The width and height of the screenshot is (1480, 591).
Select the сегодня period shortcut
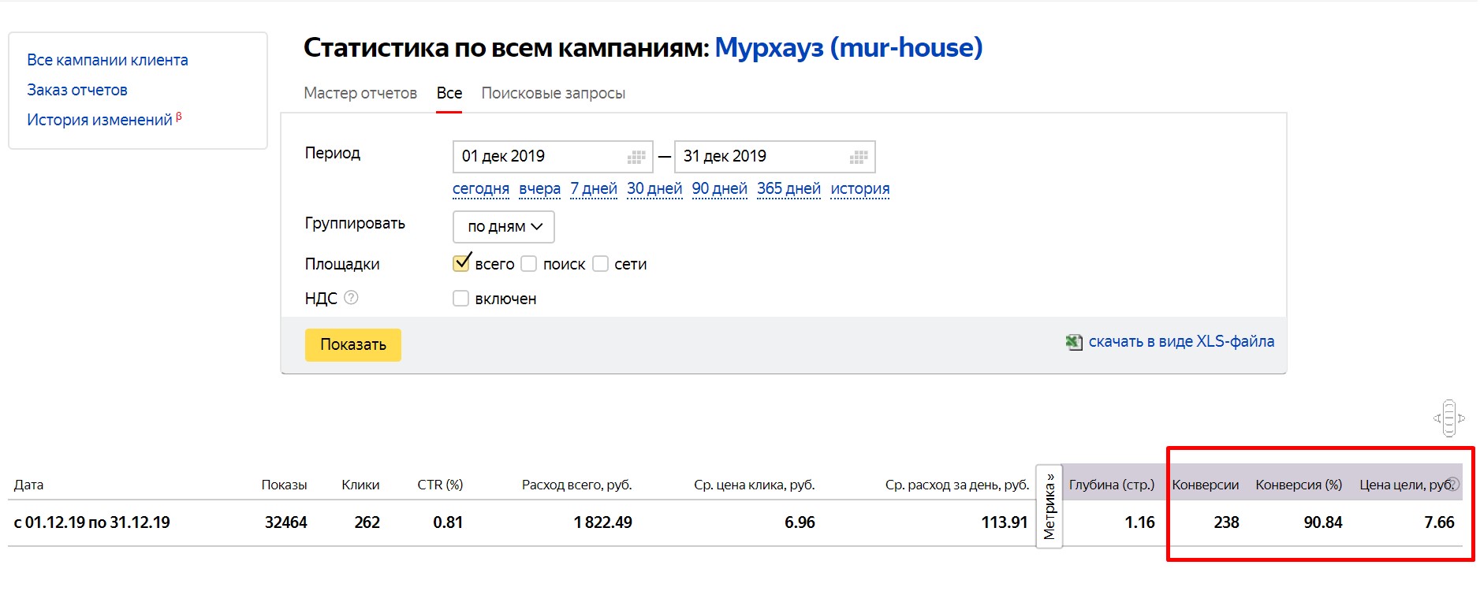(481, 188)
